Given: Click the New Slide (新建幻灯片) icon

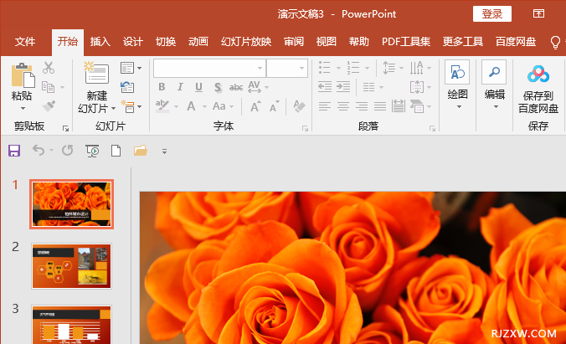Looking at the screenshot, I should point(97,74).
